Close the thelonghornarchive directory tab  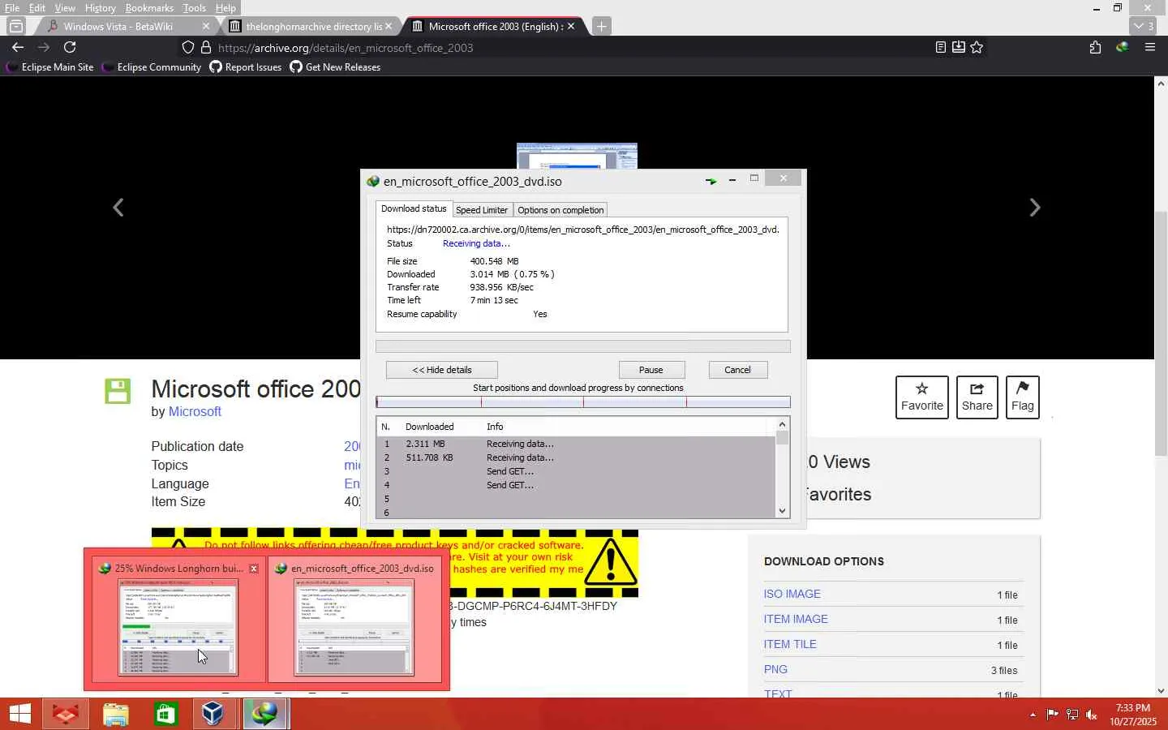389,26
